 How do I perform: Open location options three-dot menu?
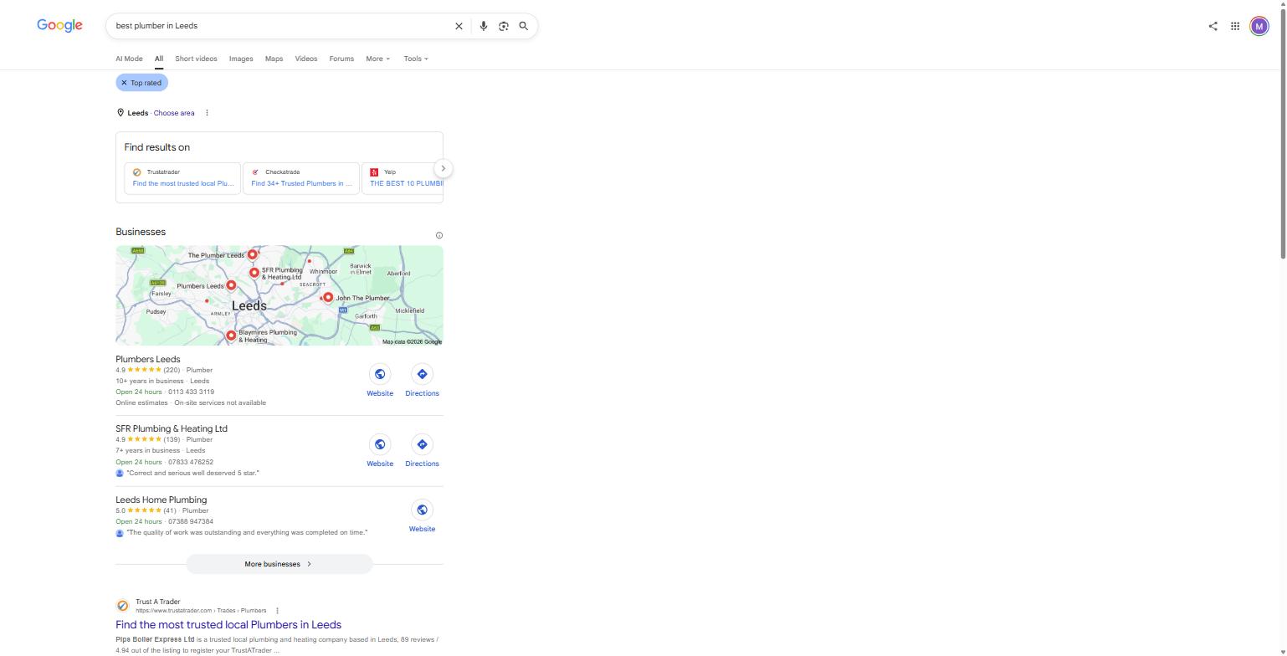pyautogui.click(x=207, y=113)
